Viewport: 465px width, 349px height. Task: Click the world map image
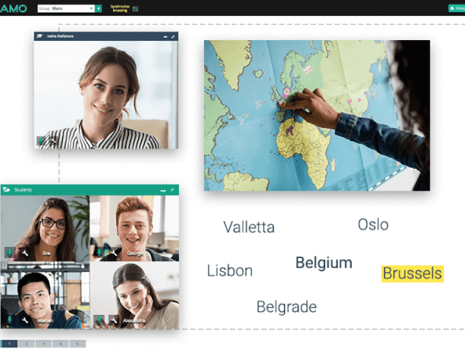coord(317,115)
